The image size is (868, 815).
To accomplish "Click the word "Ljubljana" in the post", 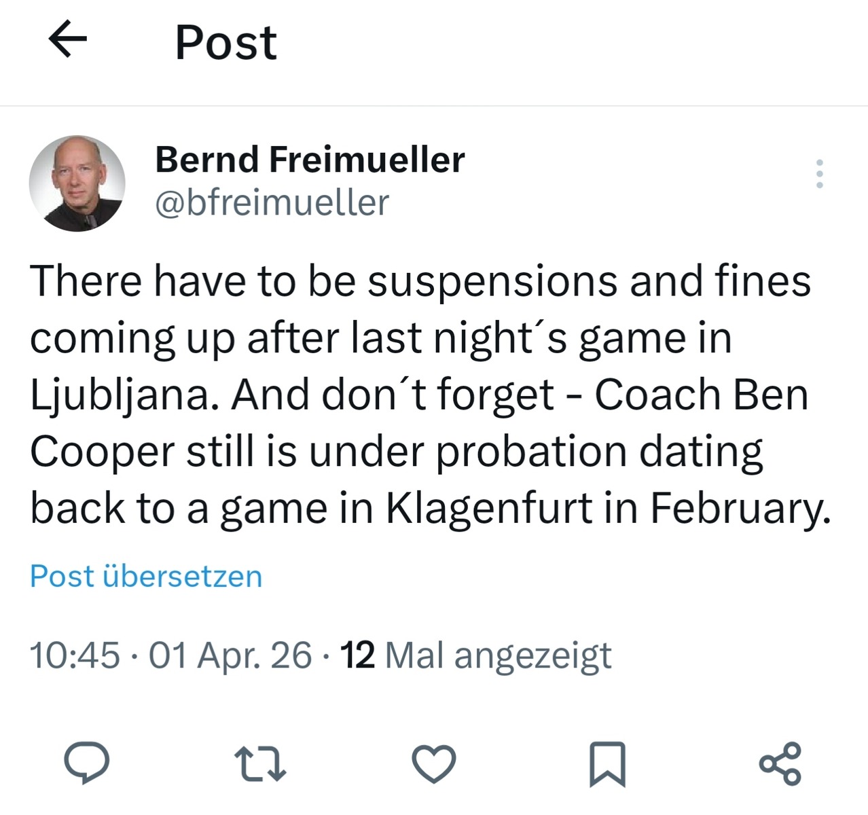I will (x=121, y=396).
